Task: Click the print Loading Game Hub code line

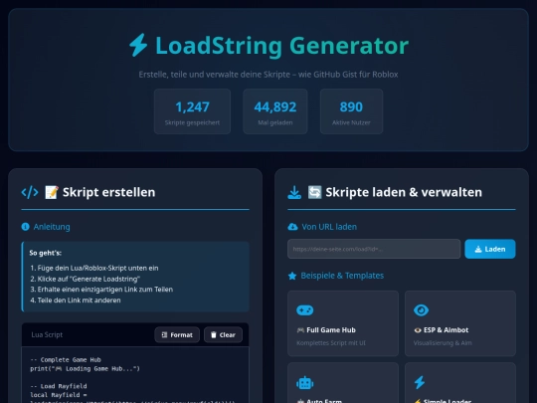Action: 85,369
